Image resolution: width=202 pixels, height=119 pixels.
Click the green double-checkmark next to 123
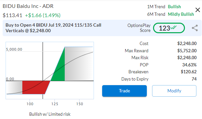(x=173, y=27)
